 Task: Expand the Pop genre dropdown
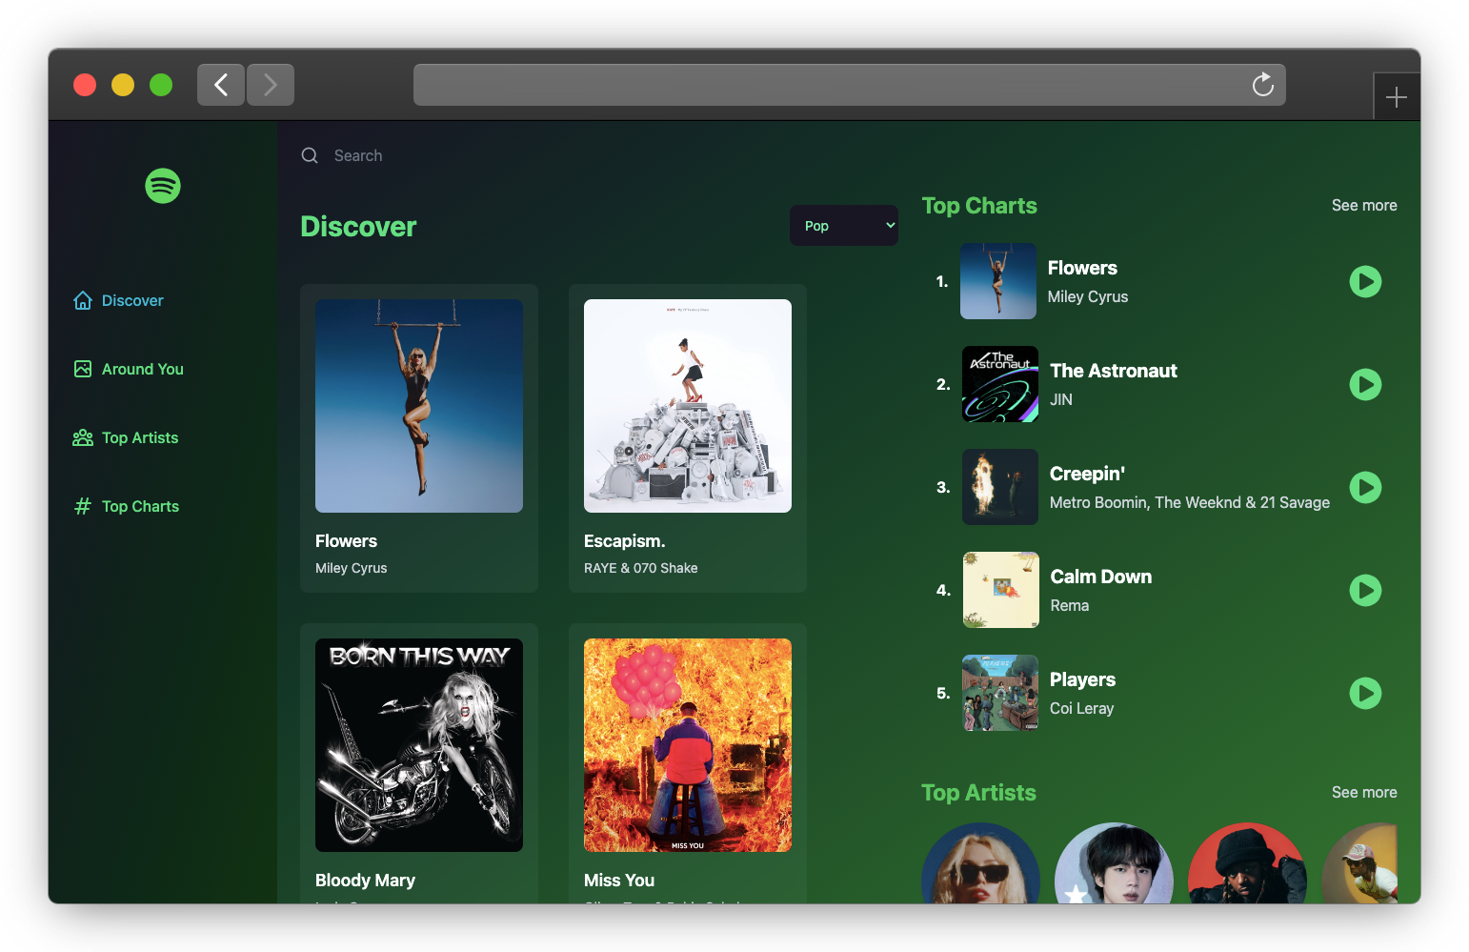coord(844,226)
